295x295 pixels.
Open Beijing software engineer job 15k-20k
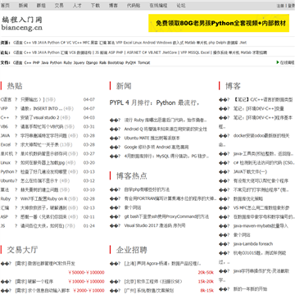point(153,282)
